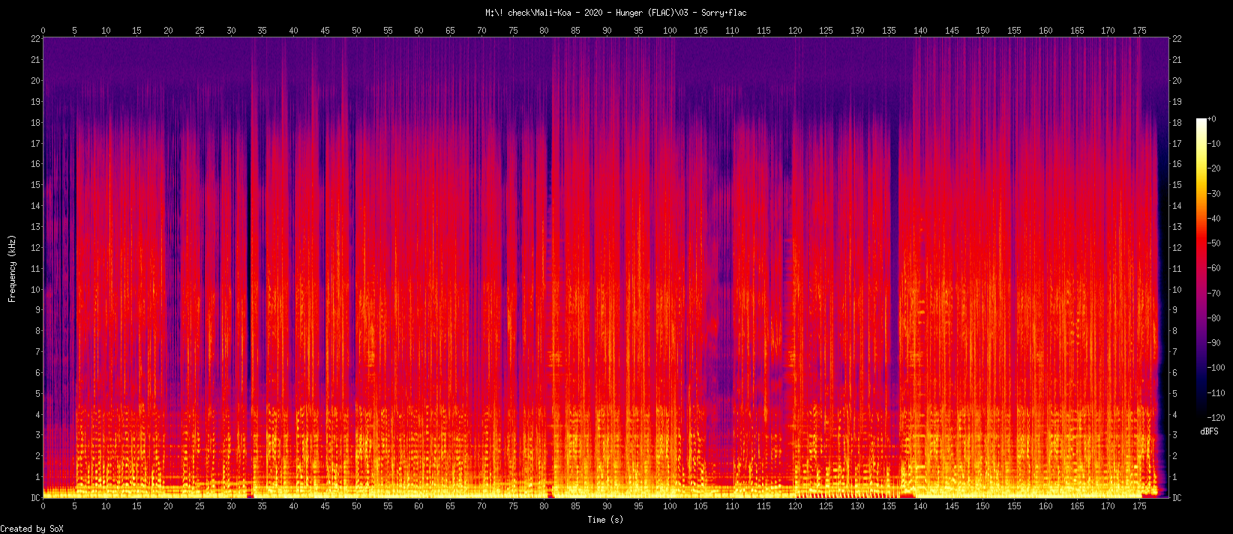This screenshot has height=534, width=1233.
Task: Click the 'Frequency (kHz)' axis label
Action: [12, 268]
